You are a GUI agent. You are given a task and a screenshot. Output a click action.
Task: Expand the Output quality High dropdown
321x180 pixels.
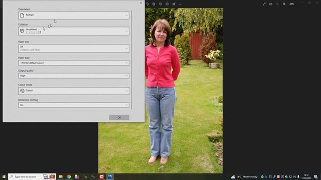[74, 75]
